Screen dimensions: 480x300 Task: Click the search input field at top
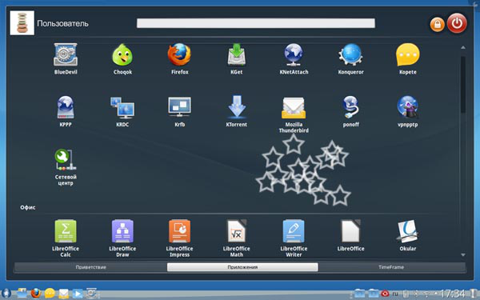point(256,23)
